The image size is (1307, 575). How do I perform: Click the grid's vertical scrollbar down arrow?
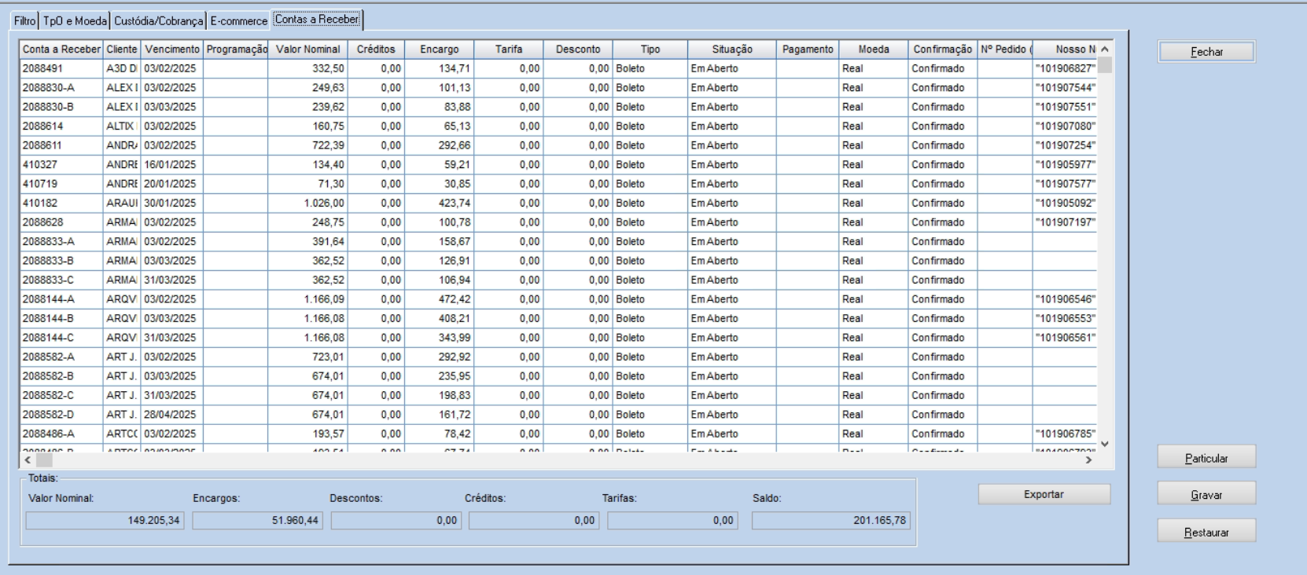1105,444
